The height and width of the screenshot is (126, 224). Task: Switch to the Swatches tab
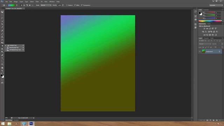coord(206,10)
